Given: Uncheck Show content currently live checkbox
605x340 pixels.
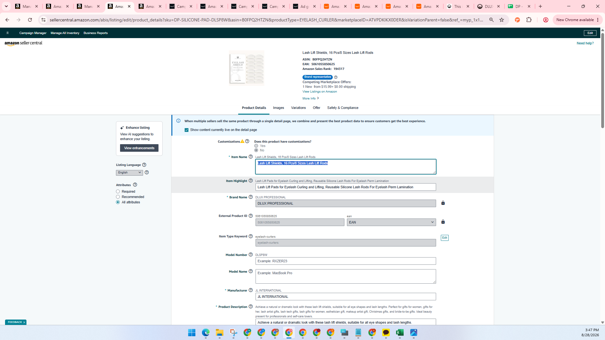Looking at the screenshot, I should pos(187,130).
